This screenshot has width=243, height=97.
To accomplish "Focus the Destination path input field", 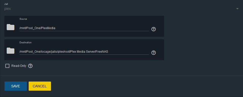I will tap(84, 52).
